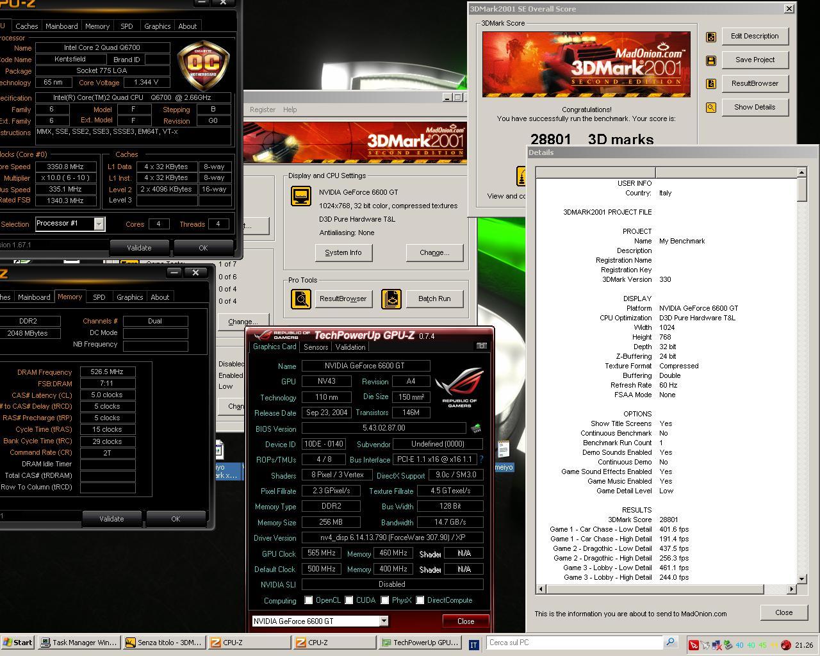The image size is (820, 656).
Task: Click the Save Project button
Action: [x=755, y=60]
